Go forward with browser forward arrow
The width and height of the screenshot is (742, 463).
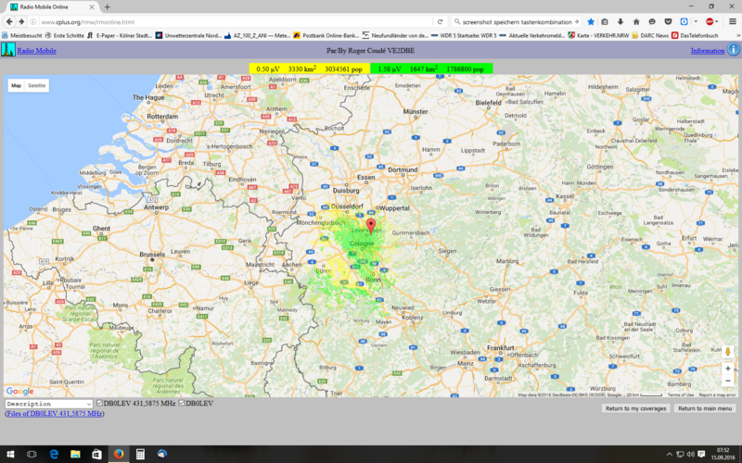(21, 21)
